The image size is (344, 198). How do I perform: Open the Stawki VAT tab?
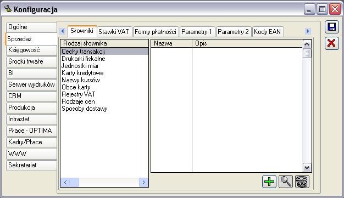[x=114, y=32]
